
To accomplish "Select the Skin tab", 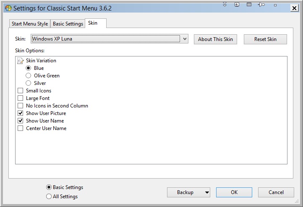I will coord(95,23).
